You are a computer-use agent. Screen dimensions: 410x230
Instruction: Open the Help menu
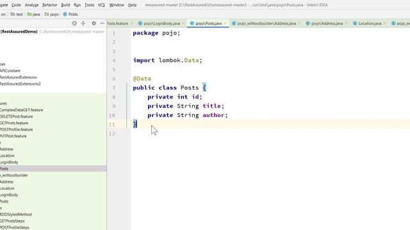(x=133, y=4)
